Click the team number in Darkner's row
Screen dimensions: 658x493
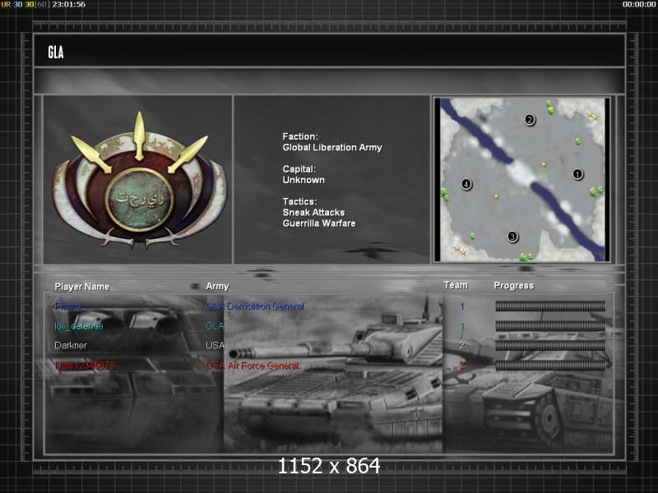coord(462,345)
